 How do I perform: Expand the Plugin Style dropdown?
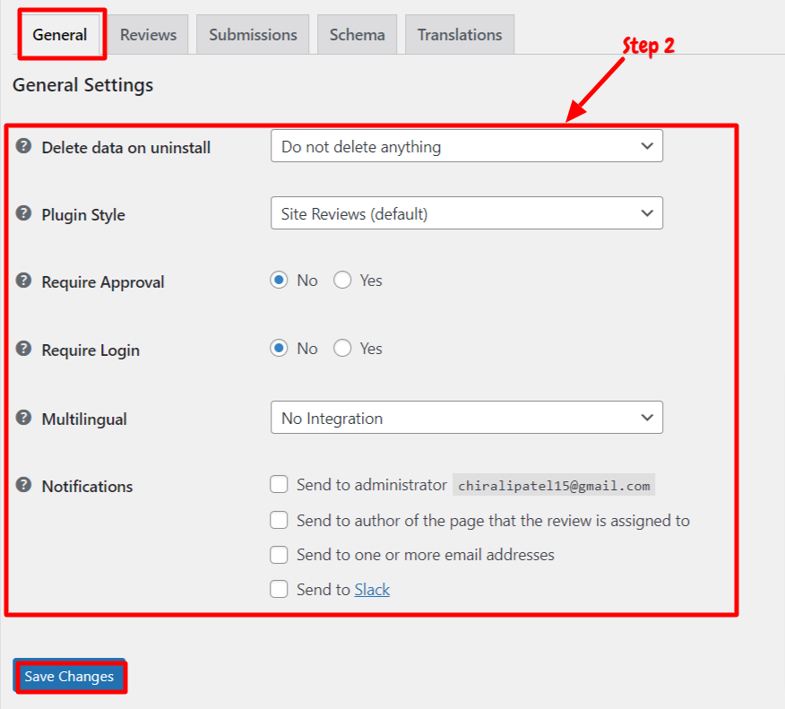[467, 213]
